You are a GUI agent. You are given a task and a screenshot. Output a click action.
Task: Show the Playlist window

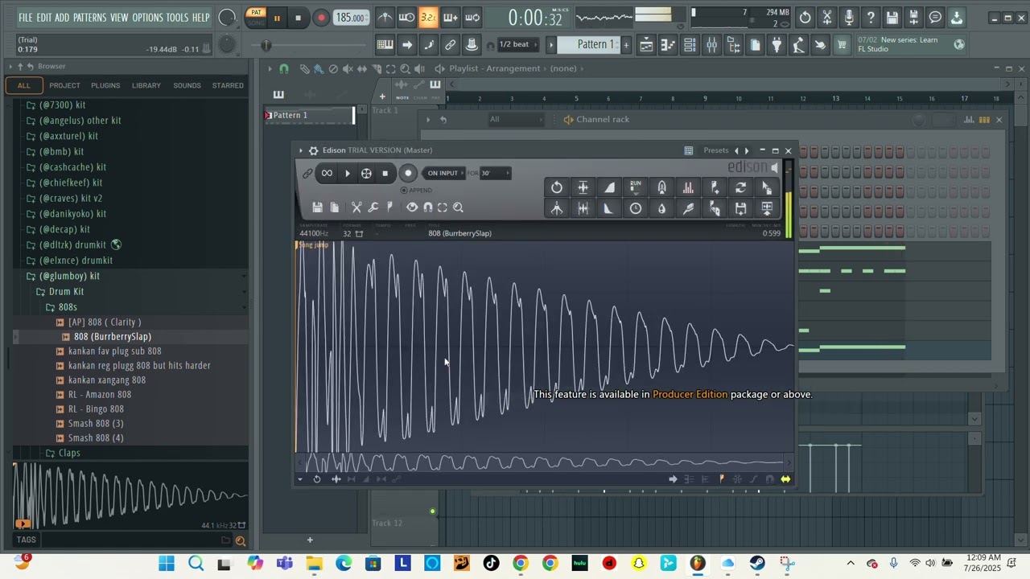point(647,45)
